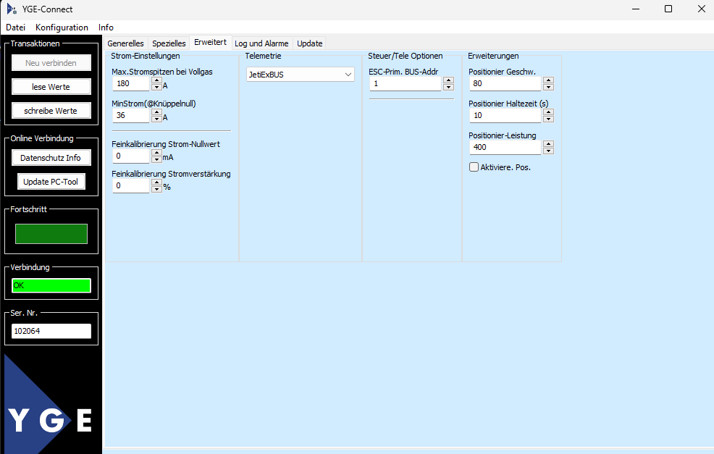Increase Positionier Geschw. value
The height and width of the screenshot is (454, 714).
[549, 80]
